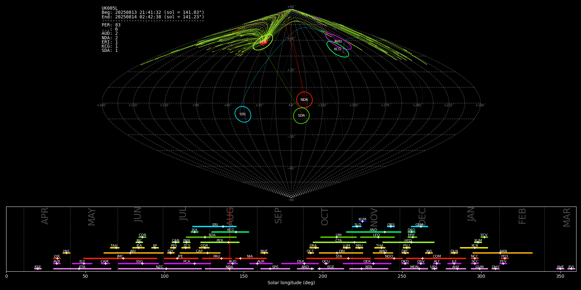Click the AUD radiant ellipse on sky map

pos(338,41)
